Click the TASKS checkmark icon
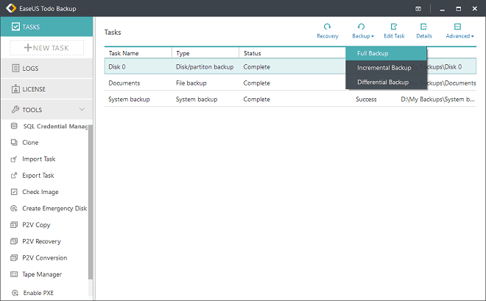Viewport: 486px width, 301px height. (x=15, y=27)
